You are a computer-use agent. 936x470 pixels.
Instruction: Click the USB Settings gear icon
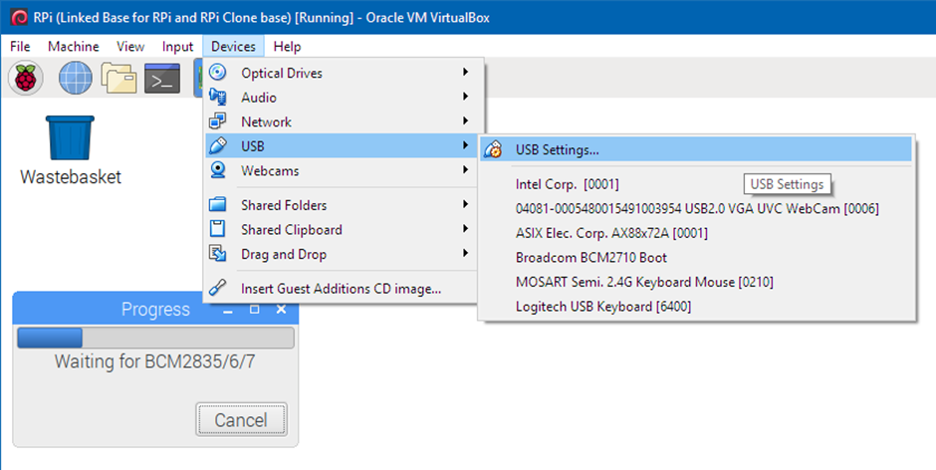493,150
